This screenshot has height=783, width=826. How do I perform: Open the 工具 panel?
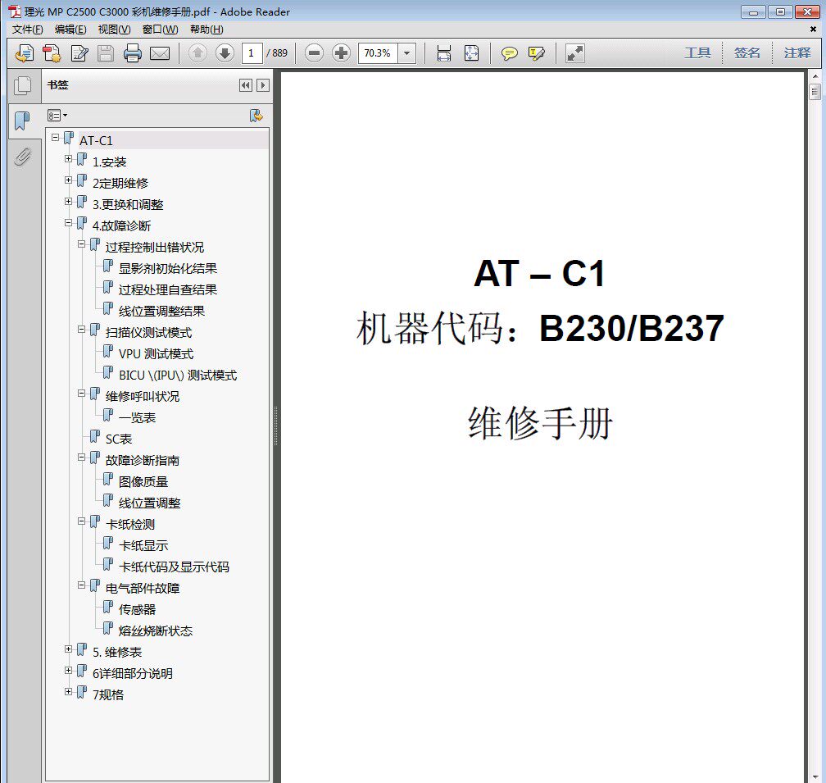[x=697, y=52]
